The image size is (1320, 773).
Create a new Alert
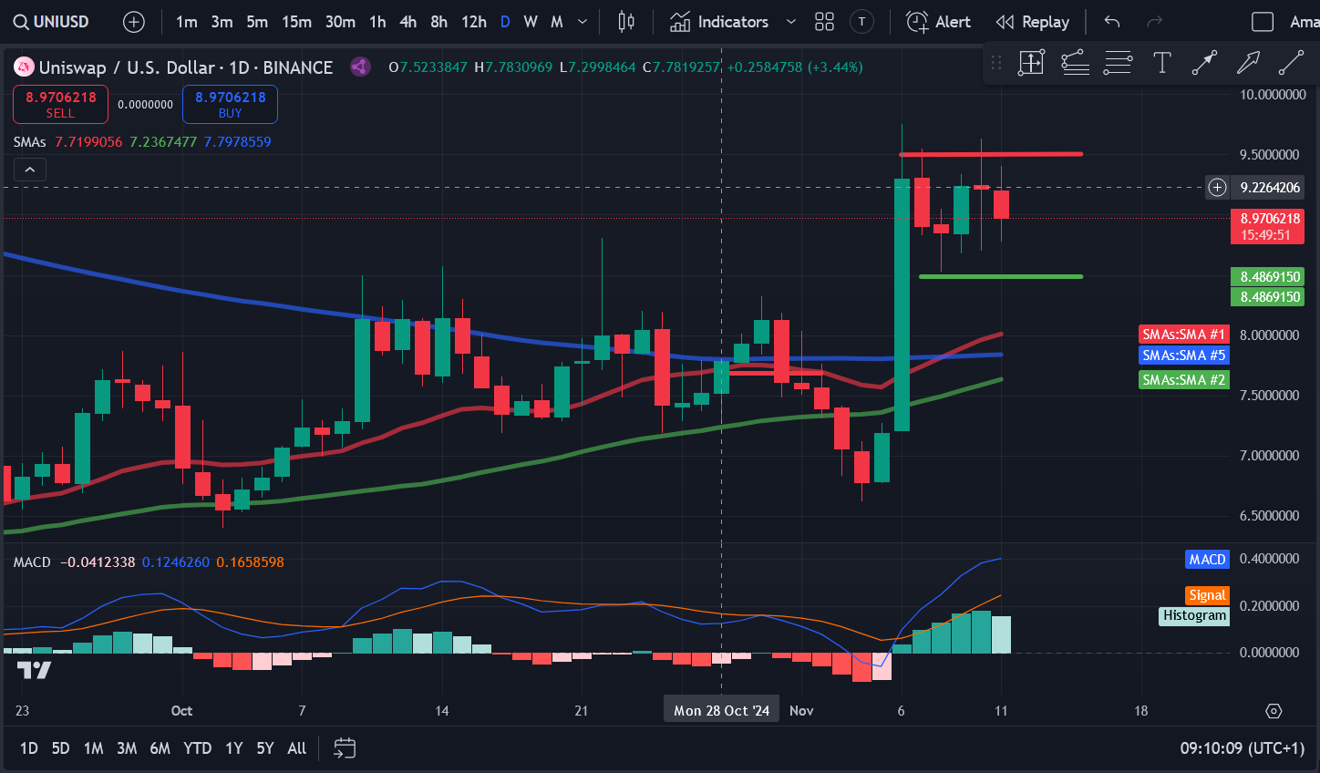(938, 22)
